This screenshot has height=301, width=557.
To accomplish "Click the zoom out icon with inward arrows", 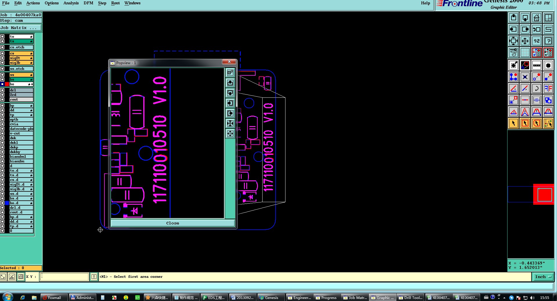I will (x=525, y=41).
